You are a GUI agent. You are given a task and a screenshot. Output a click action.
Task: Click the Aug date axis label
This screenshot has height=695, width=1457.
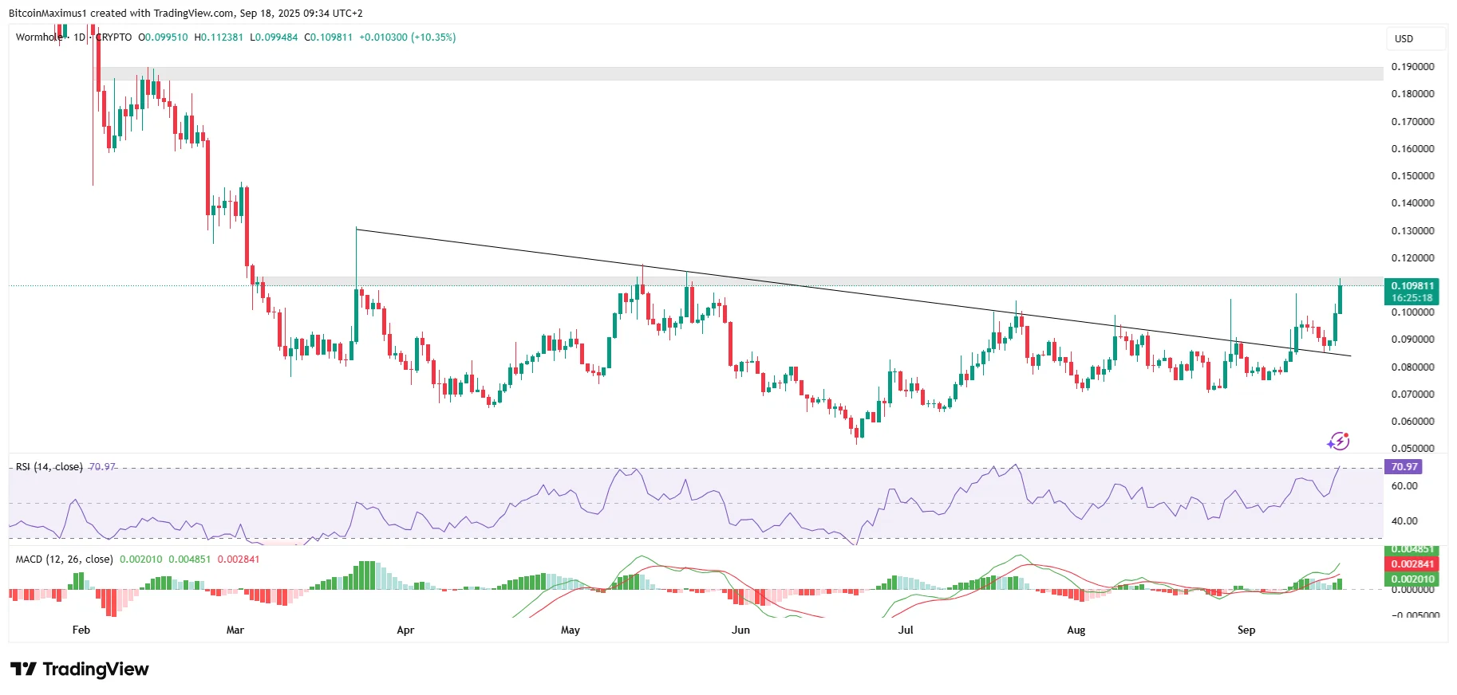[x=1076, y=630]
